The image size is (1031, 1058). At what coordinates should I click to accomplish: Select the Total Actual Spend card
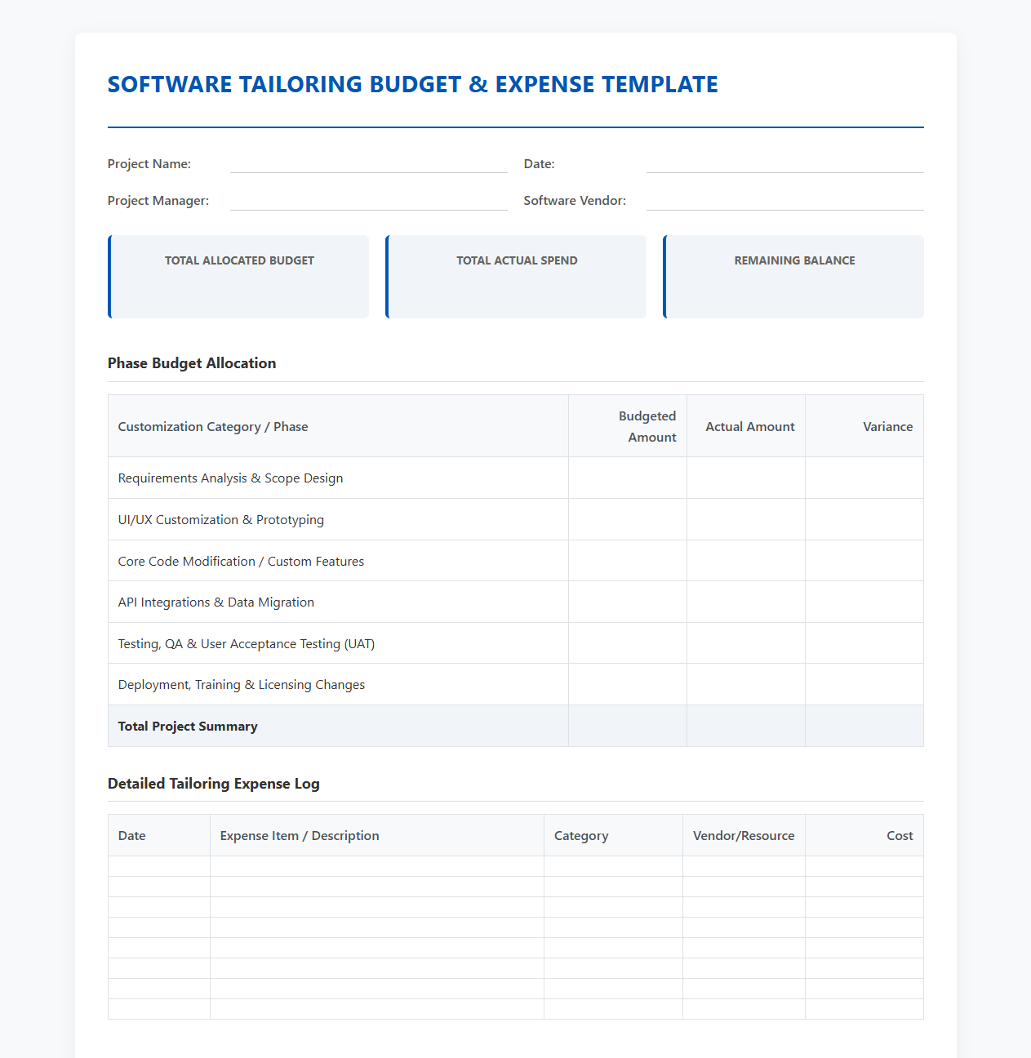(516, 277)
